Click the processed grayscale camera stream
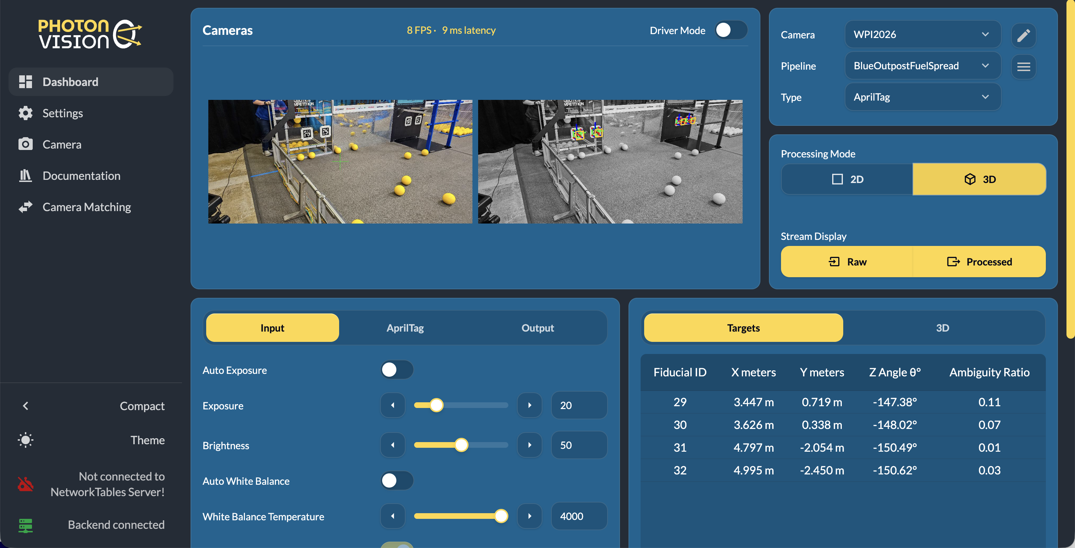The width and height of the screenshot is (1075, 548). click(610, 161)
